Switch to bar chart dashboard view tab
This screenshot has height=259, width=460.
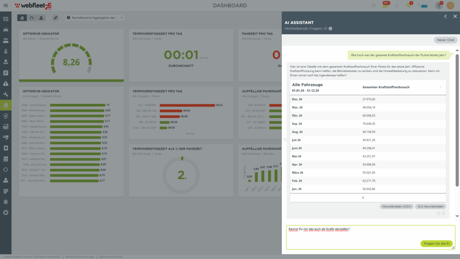[22, 18]
